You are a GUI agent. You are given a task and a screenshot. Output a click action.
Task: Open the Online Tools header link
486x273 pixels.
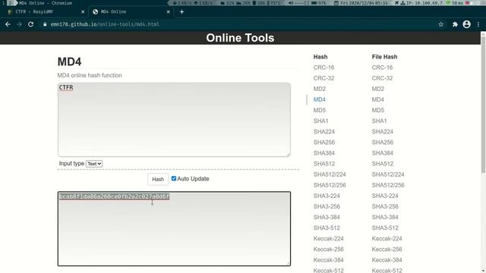coord(240,38)
